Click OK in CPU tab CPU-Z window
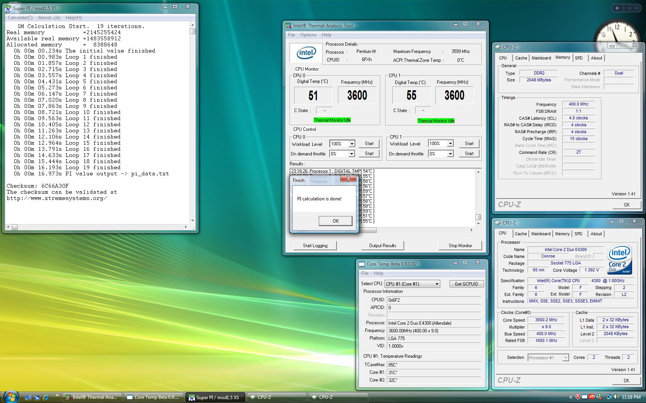 pos(626,381)
